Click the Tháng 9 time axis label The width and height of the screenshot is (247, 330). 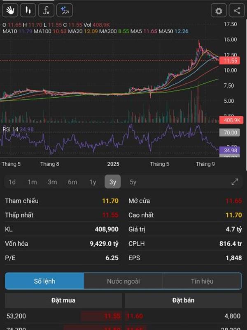click(205, 164)
